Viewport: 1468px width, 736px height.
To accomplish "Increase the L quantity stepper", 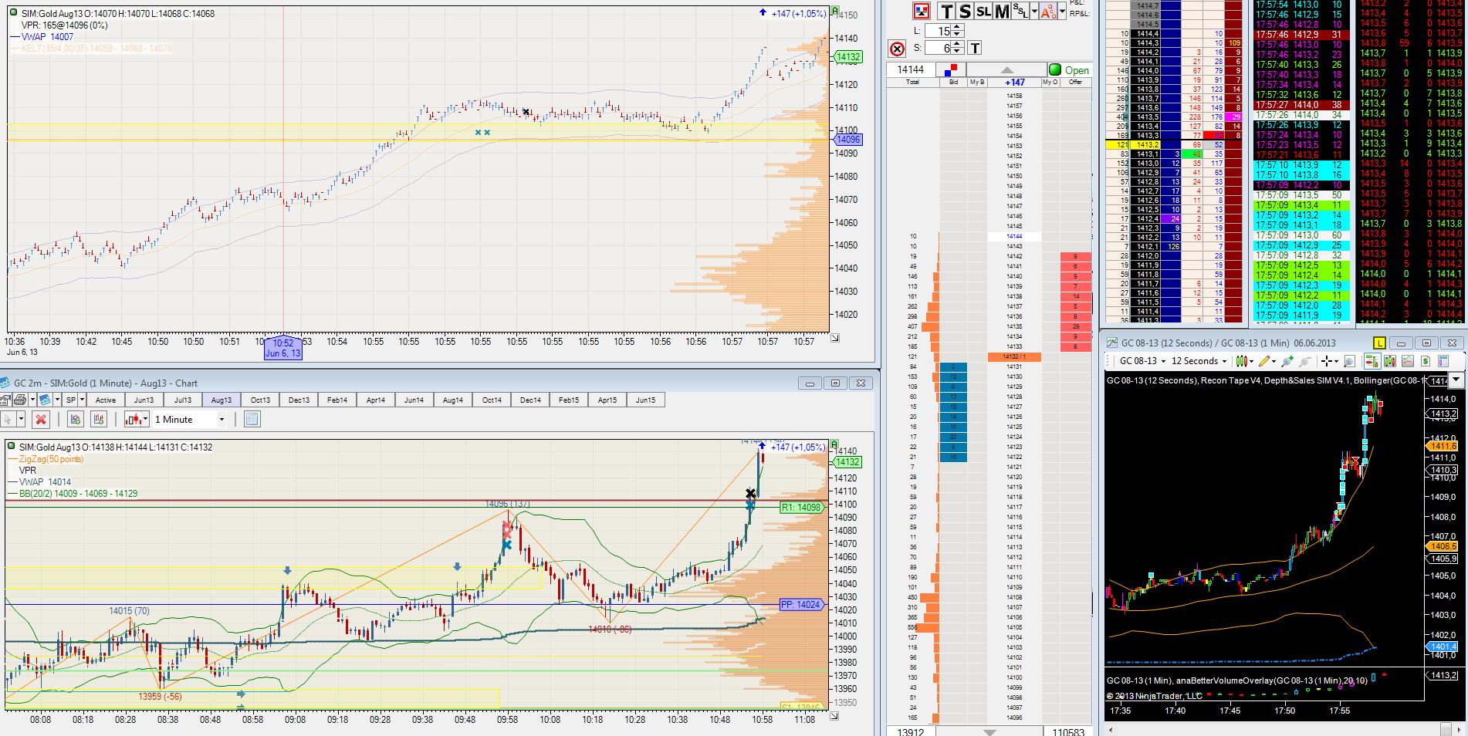I will coord(957,27).
